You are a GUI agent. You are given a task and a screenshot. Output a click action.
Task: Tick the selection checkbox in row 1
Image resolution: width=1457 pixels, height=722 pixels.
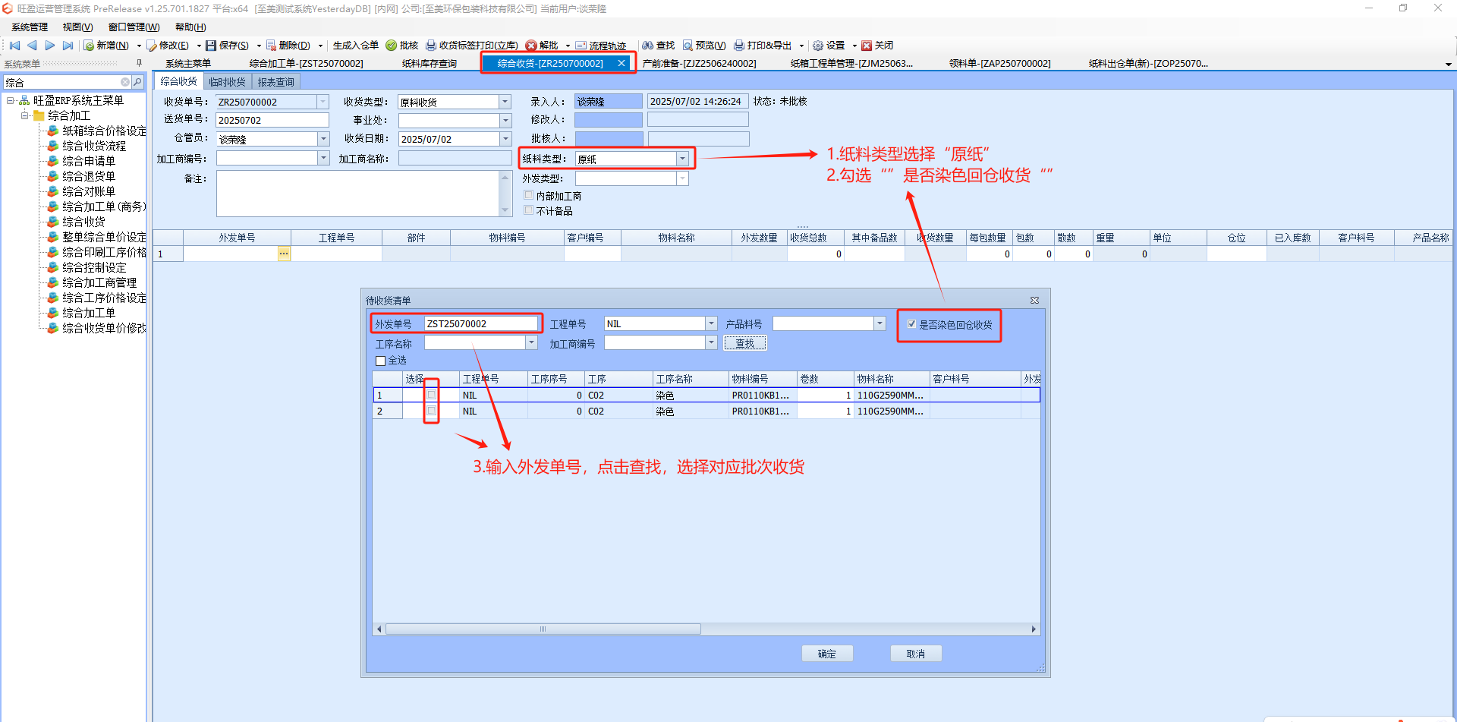(432, 395)
